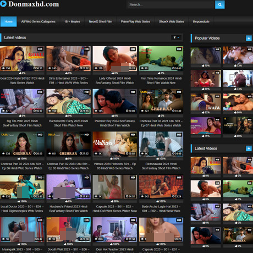Open Doodh Wali 2023 – S01 – E06 link
Image resolution: width=253 pixels, height=253 pixels.
(68, 250)
